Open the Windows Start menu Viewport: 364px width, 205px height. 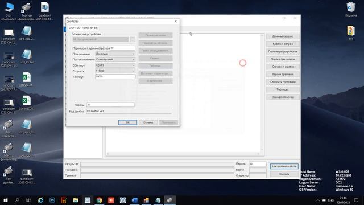click(6, 200)
